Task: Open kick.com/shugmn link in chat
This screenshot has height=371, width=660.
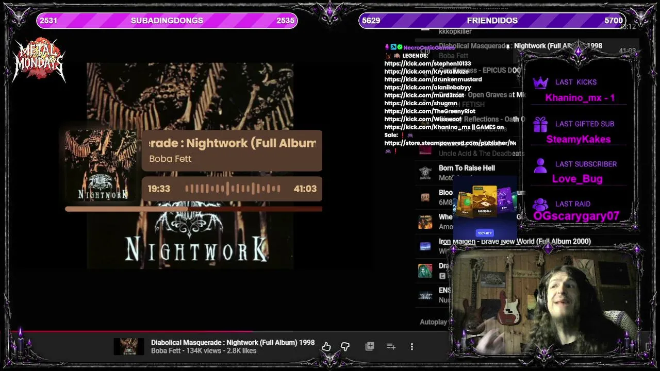Action: pyautogui.click(x=421, y=103)
